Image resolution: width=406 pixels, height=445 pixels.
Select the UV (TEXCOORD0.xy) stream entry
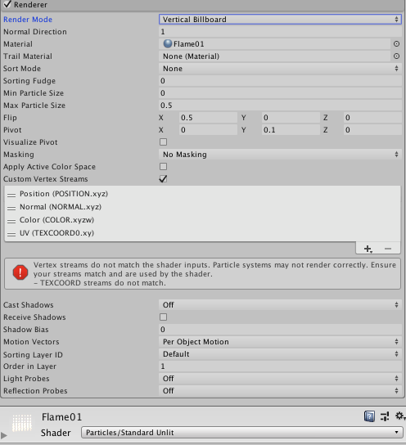click(x=56, y=233)
